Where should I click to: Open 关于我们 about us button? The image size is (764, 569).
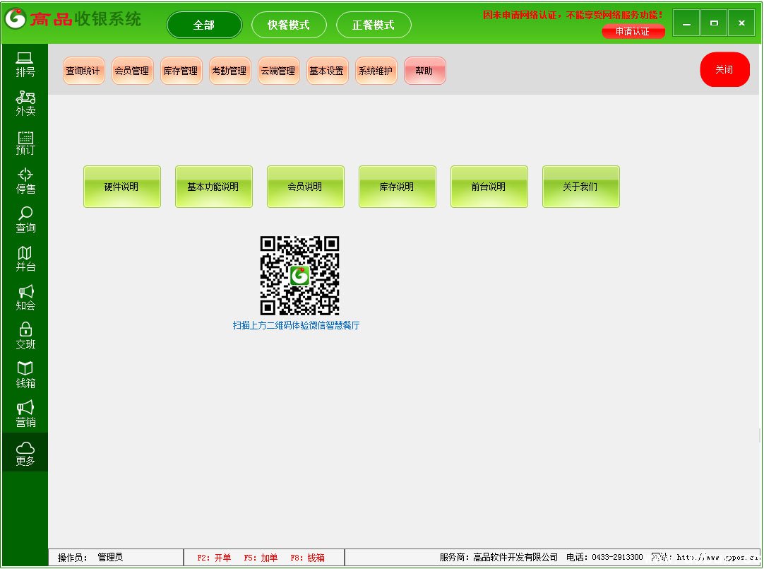click(580, 187)
